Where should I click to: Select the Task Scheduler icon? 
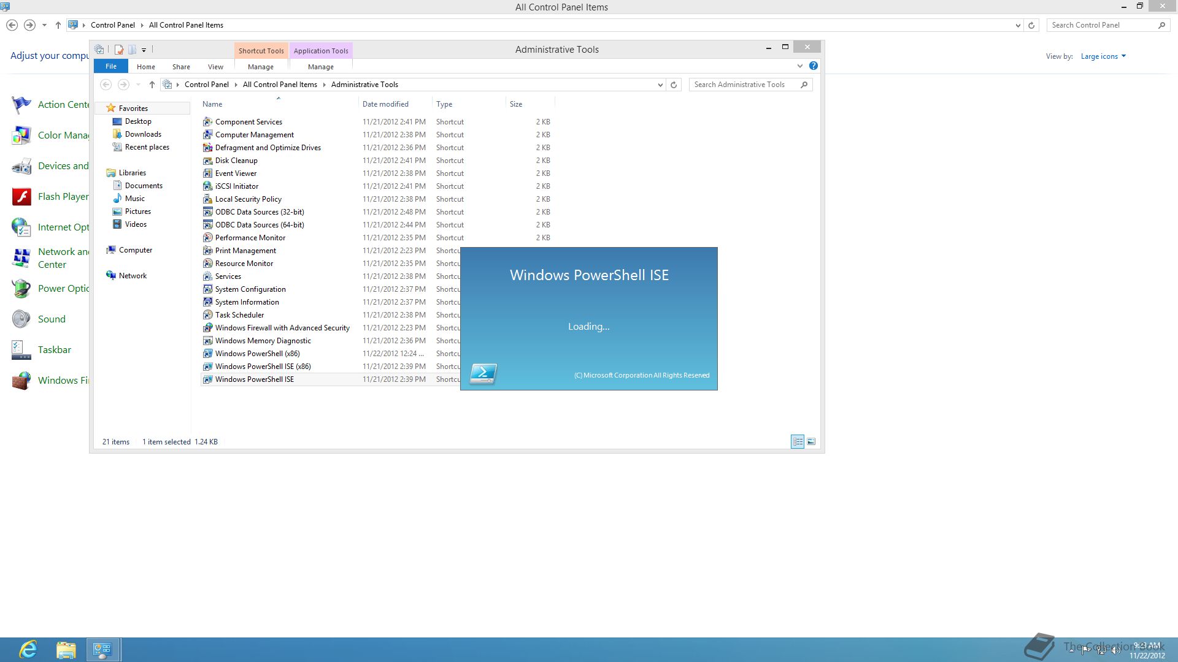(x=208, y=315)
